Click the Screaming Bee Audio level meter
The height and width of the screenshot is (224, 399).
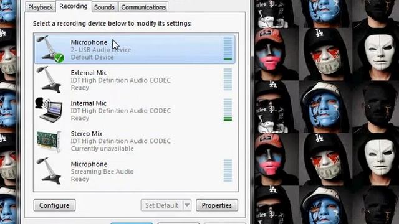click(228, 170)
